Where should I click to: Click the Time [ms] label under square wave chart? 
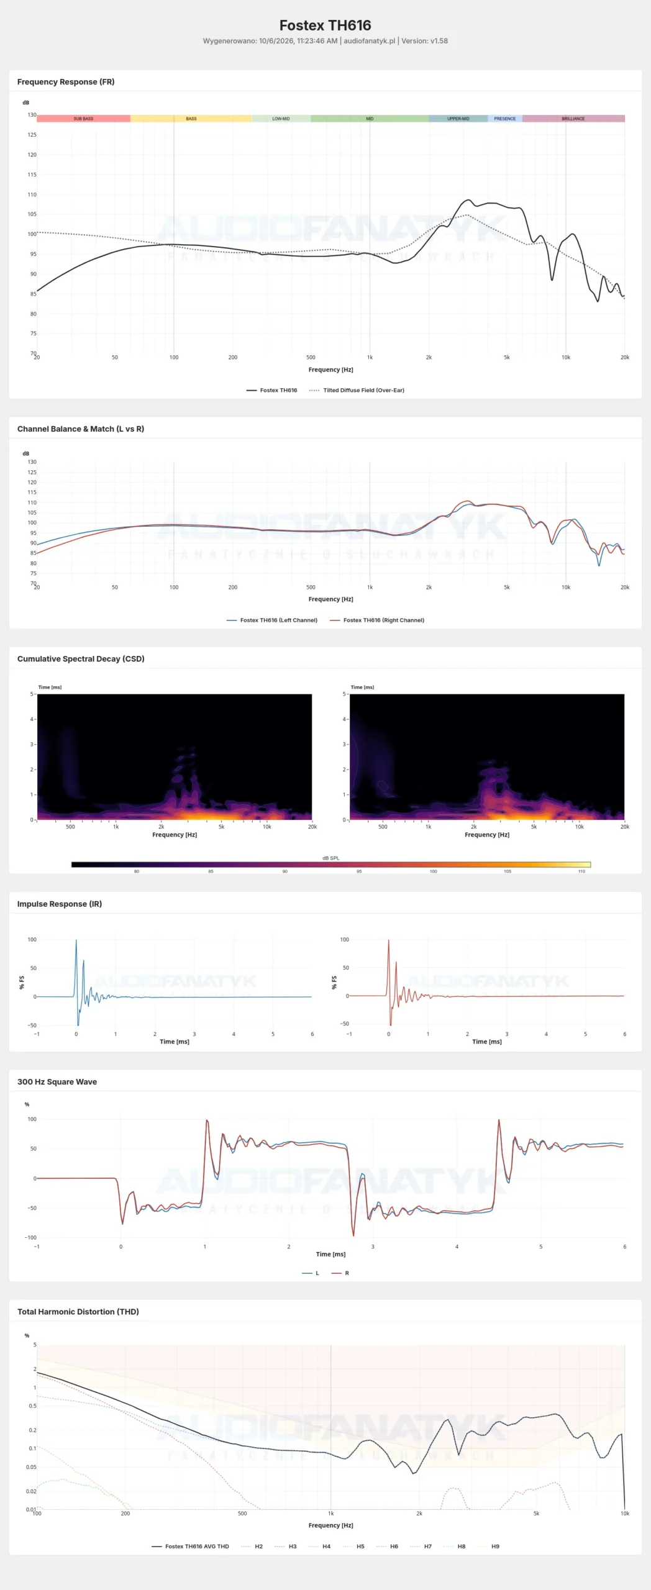pos(330,1254)
